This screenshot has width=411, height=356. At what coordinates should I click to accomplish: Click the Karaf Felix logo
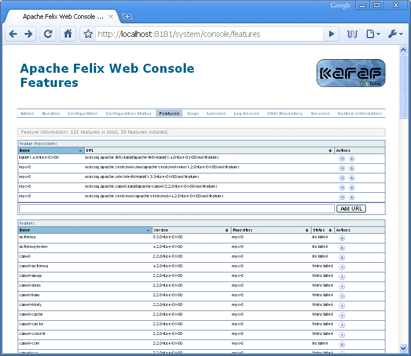tap(351, 73)
